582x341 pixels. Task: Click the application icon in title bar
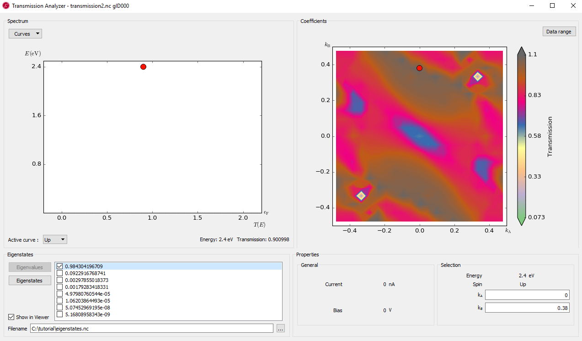(6, 6)
